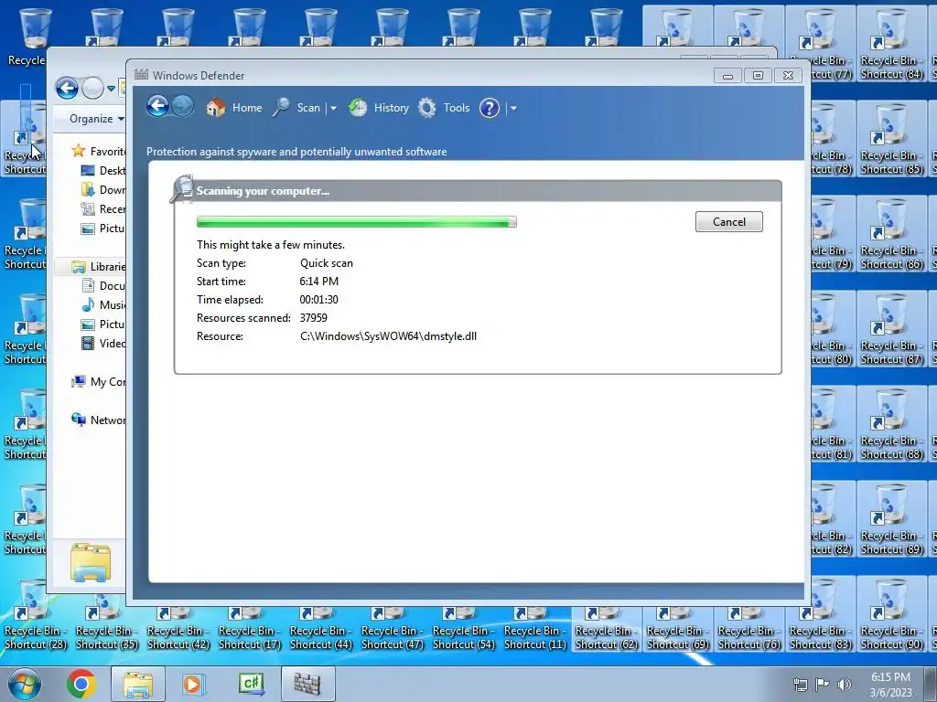Expand the Scan options dropdown arrow

click(333, 108)
